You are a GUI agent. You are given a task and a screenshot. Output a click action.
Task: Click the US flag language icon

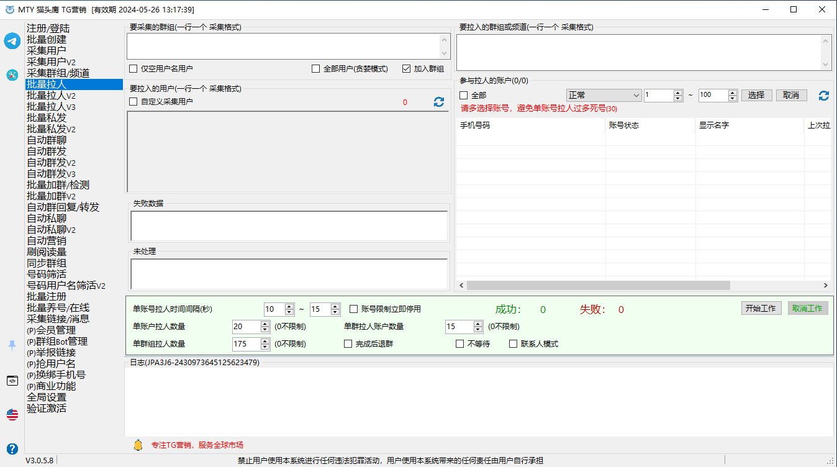[12, 414]
